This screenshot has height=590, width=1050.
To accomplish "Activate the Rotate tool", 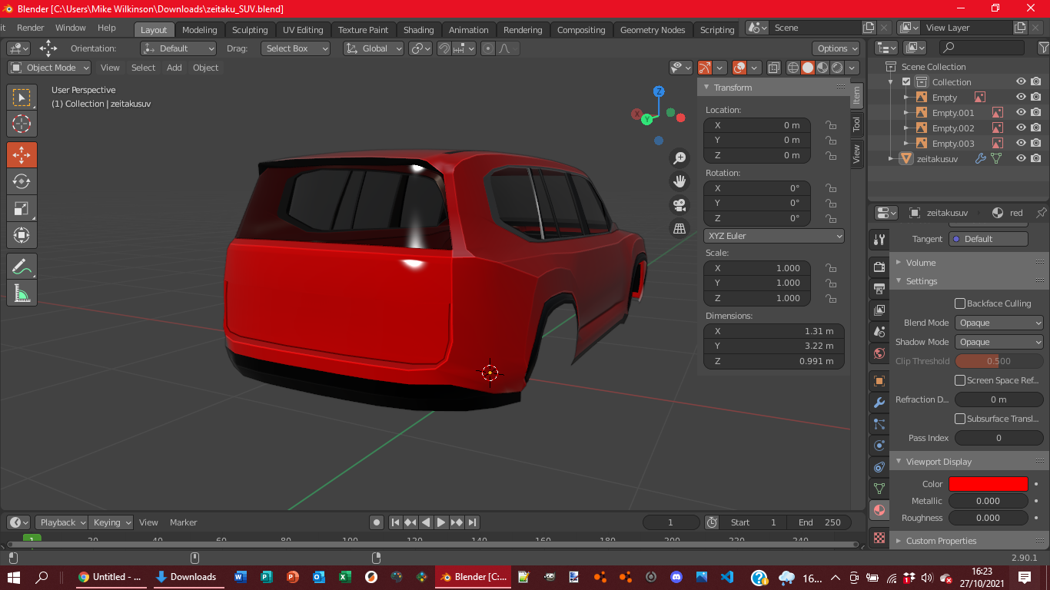I will pyautogui.click(x=22, y=182).
